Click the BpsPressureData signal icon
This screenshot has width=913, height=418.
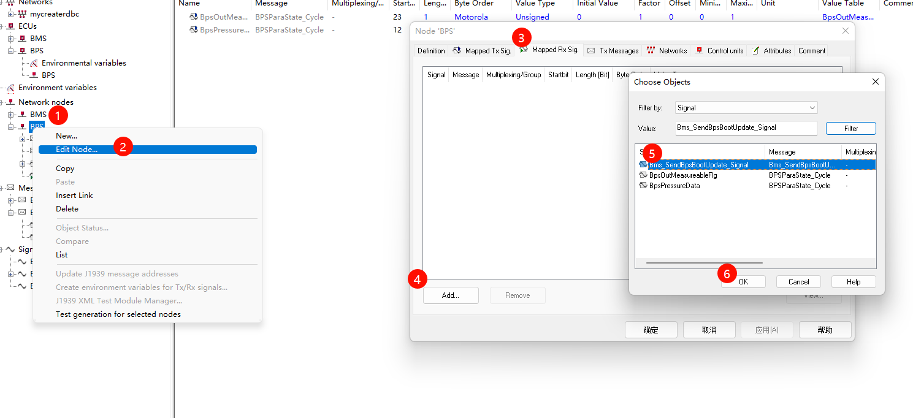(643, 186)
